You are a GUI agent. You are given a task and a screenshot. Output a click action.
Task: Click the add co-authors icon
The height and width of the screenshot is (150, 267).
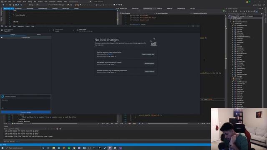3,108
